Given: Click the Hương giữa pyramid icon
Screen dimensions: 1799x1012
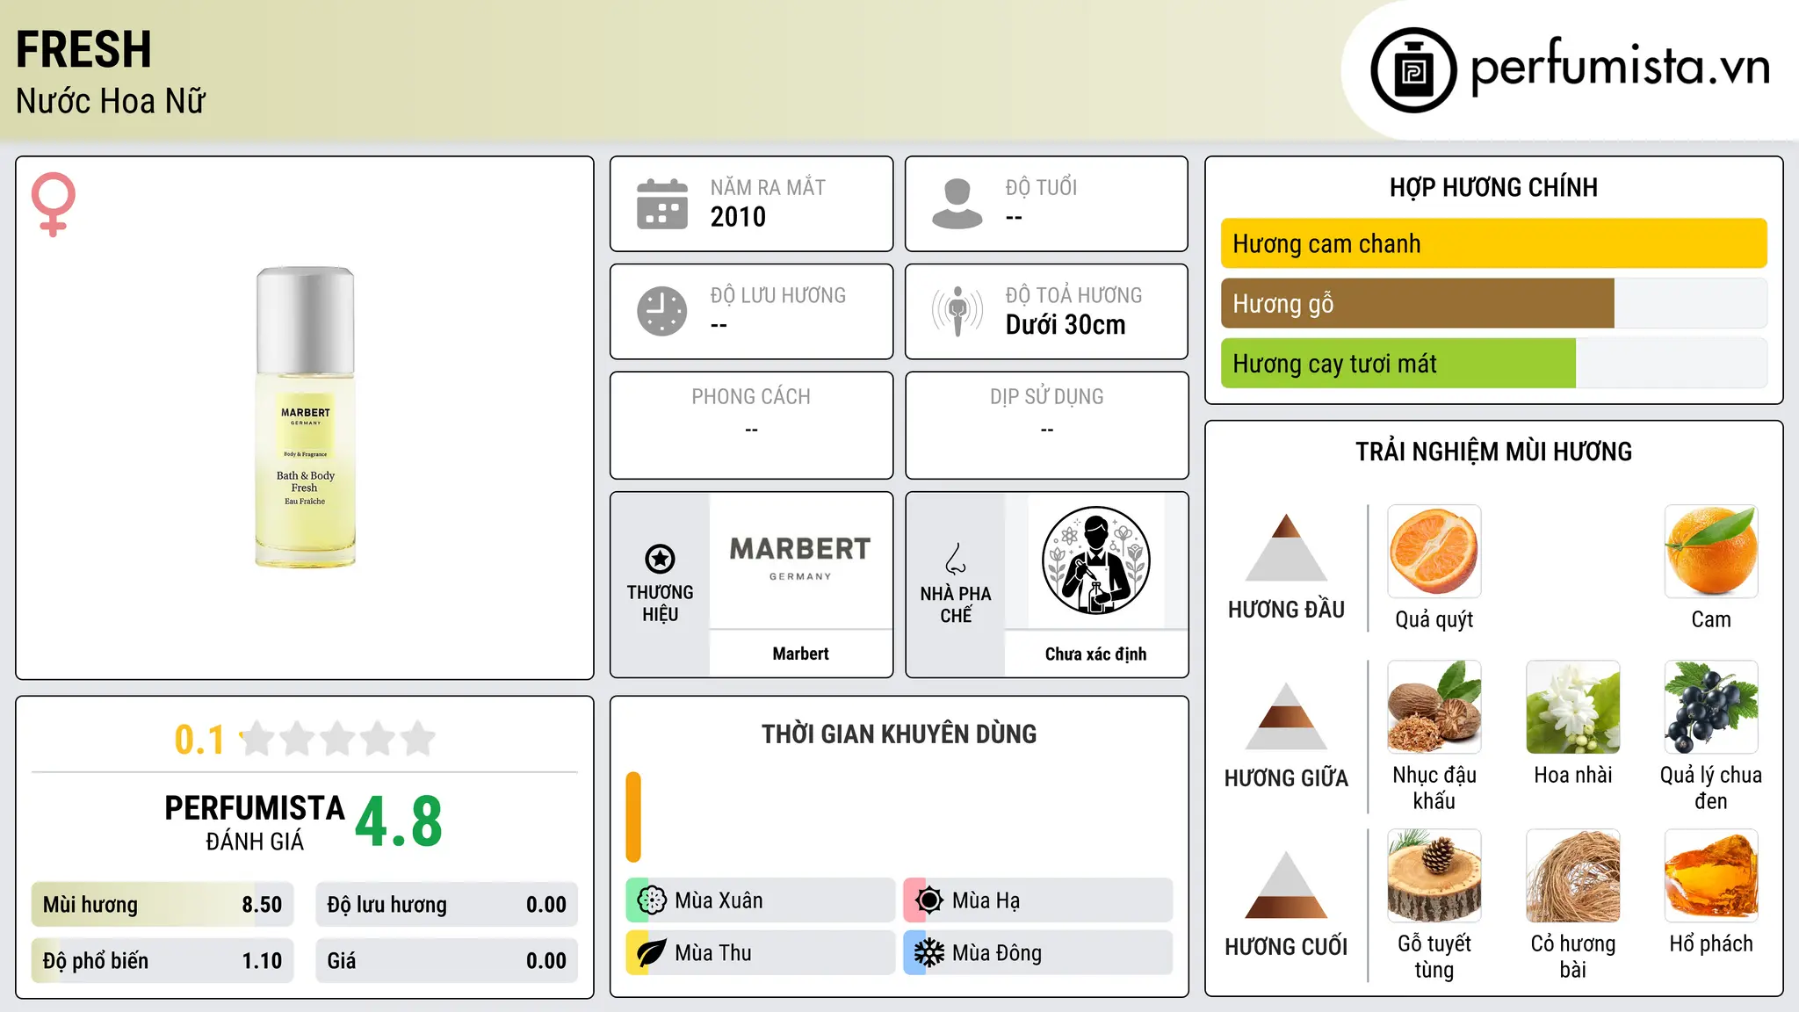Looking at the screenshot, I should [x=1286, y=716].
